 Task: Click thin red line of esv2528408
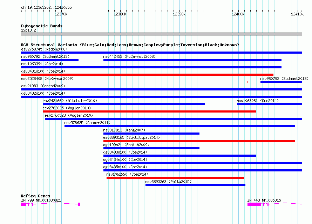(134, 82)
